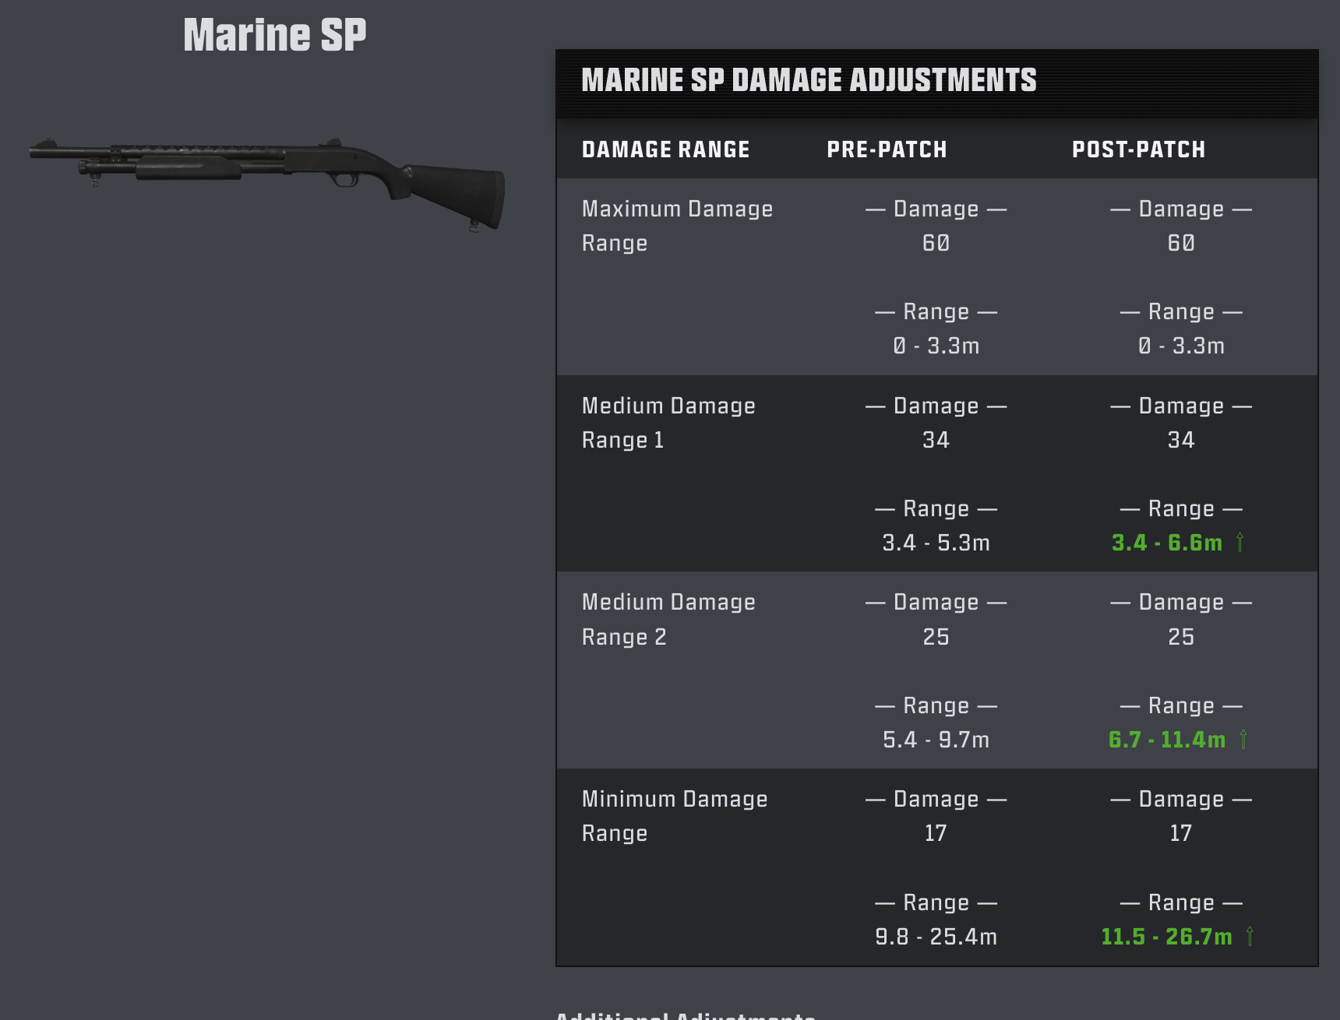This screenshot has height=1020, width=1340.
Task: Click the Marine SP heading
Action: click(275, 35)
